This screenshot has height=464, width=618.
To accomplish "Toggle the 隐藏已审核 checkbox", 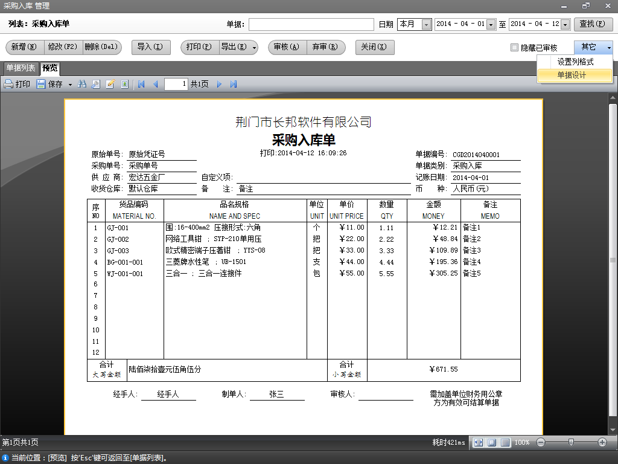I will pos(514,48).
